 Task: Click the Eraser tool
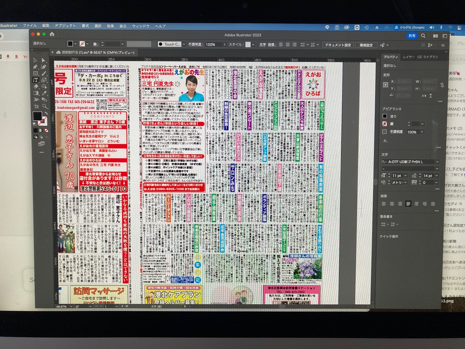click(36, 86)
